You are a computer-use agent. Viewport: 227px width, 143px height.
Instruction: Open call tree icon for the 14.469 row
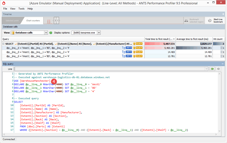click(x=123, y=52)
